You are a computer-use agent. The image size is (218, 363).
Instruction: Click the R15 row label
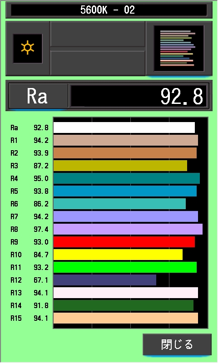pyautogui.click(x=16, y=318)
